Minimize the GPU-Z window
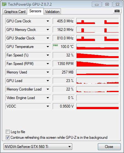The width and height of the screenshot is (124, 153). tap(97, 4)
